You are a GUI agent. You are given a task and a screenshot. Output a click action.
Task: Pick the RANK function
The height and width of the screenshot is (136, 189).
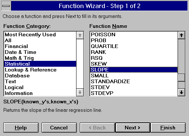coord(134,52)
